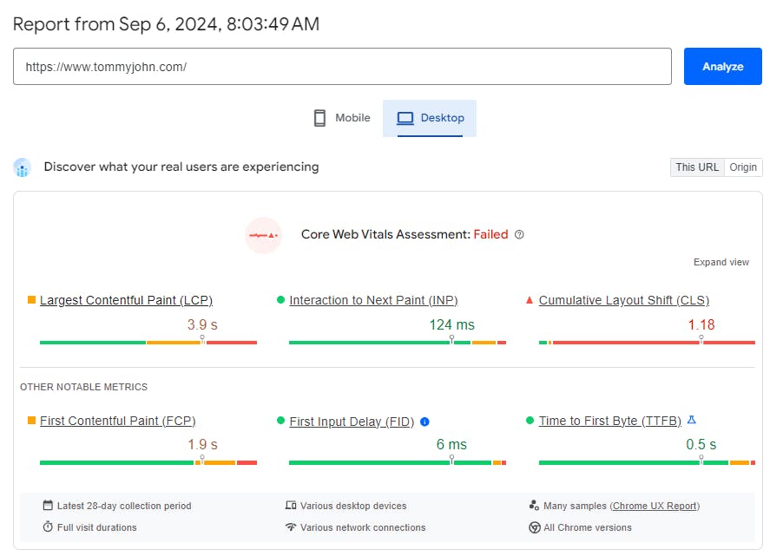Click the stopwatch visit durations icon
This screenshot has height=556, width=783.
(48, 527)
